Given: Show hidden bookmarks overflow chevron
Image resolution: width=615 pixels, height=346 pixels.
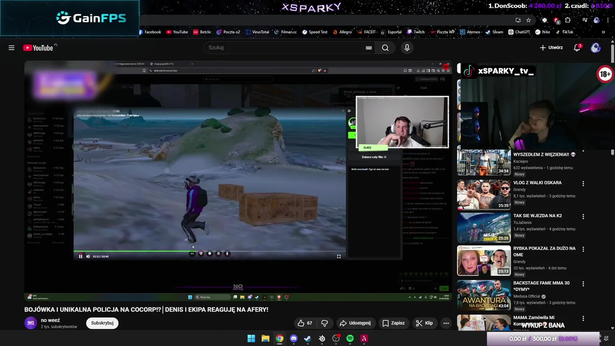Looking at the screenshot, I should [603, 32].
